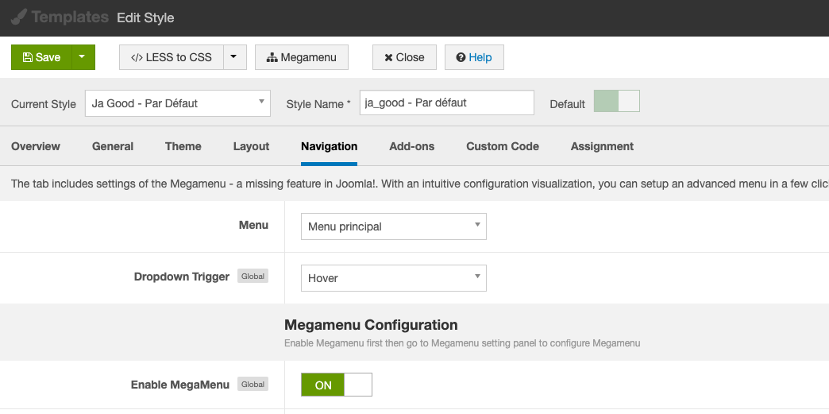Expand the LESS to CSS dropdown arrow
Viewport: 829px width, 414px height.
tap(234, 57)
